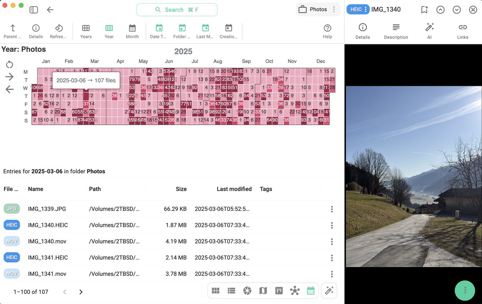Viewport: 482px width, 304px height.
Task: Open the HEIC file menu badge
Action: point(358,9)
